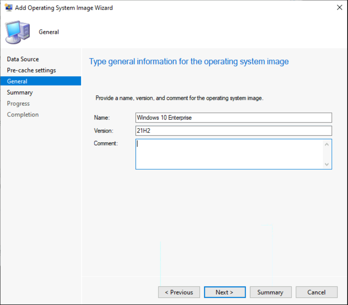This screenshot has height=305, width=348.
Task: Click the Comment scrollbar down arrow
Action: 327,164
